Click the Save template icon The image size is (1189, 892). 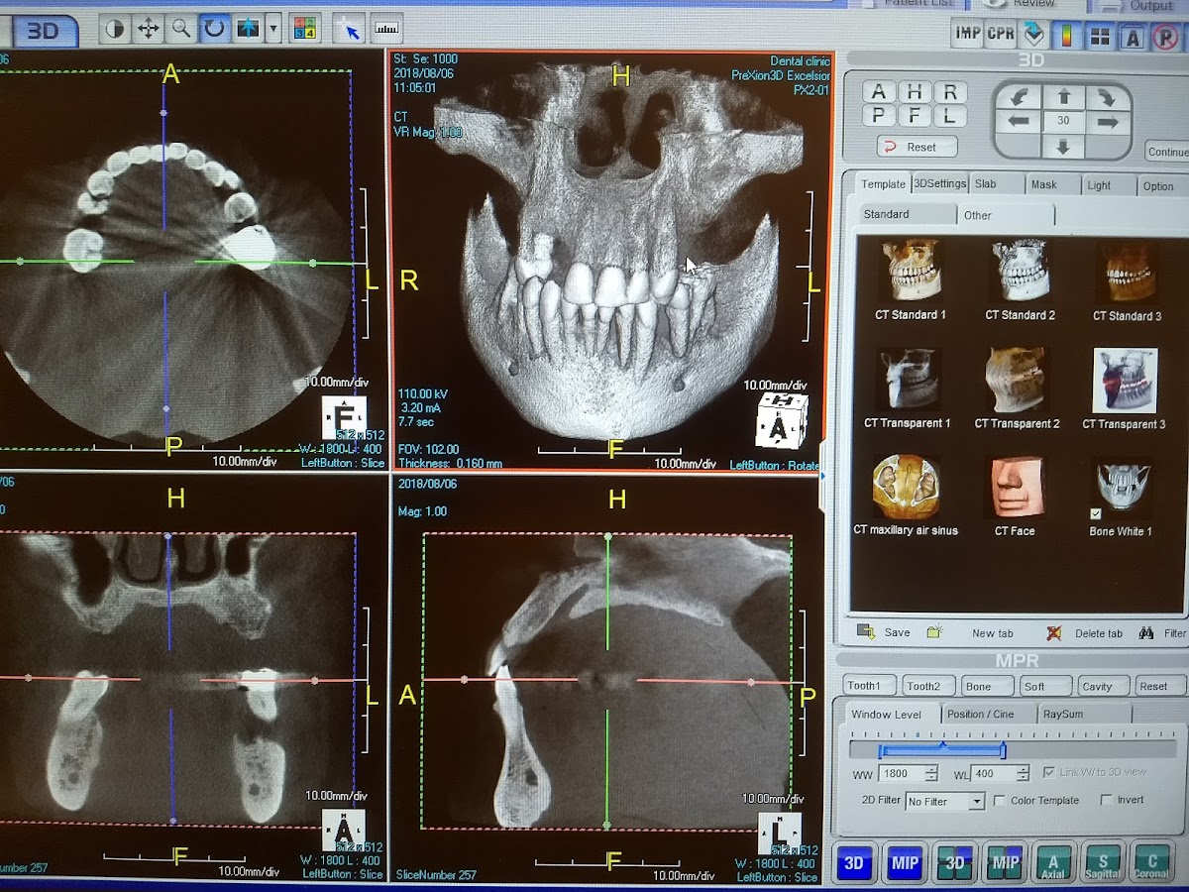pos(866,632)
